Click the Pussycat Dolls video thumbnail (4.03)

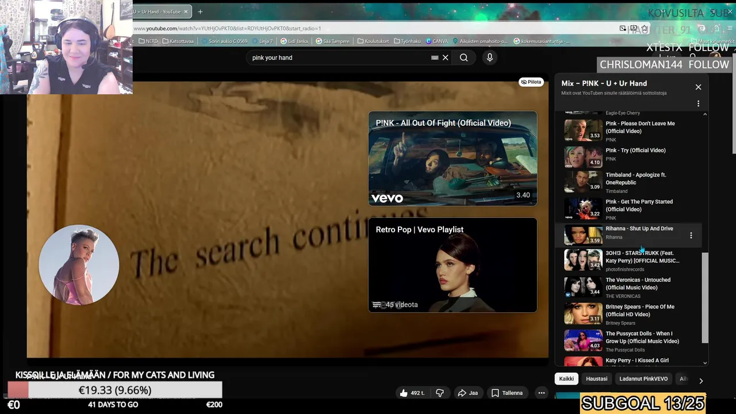pyautogui.click(x=583, y=340)
